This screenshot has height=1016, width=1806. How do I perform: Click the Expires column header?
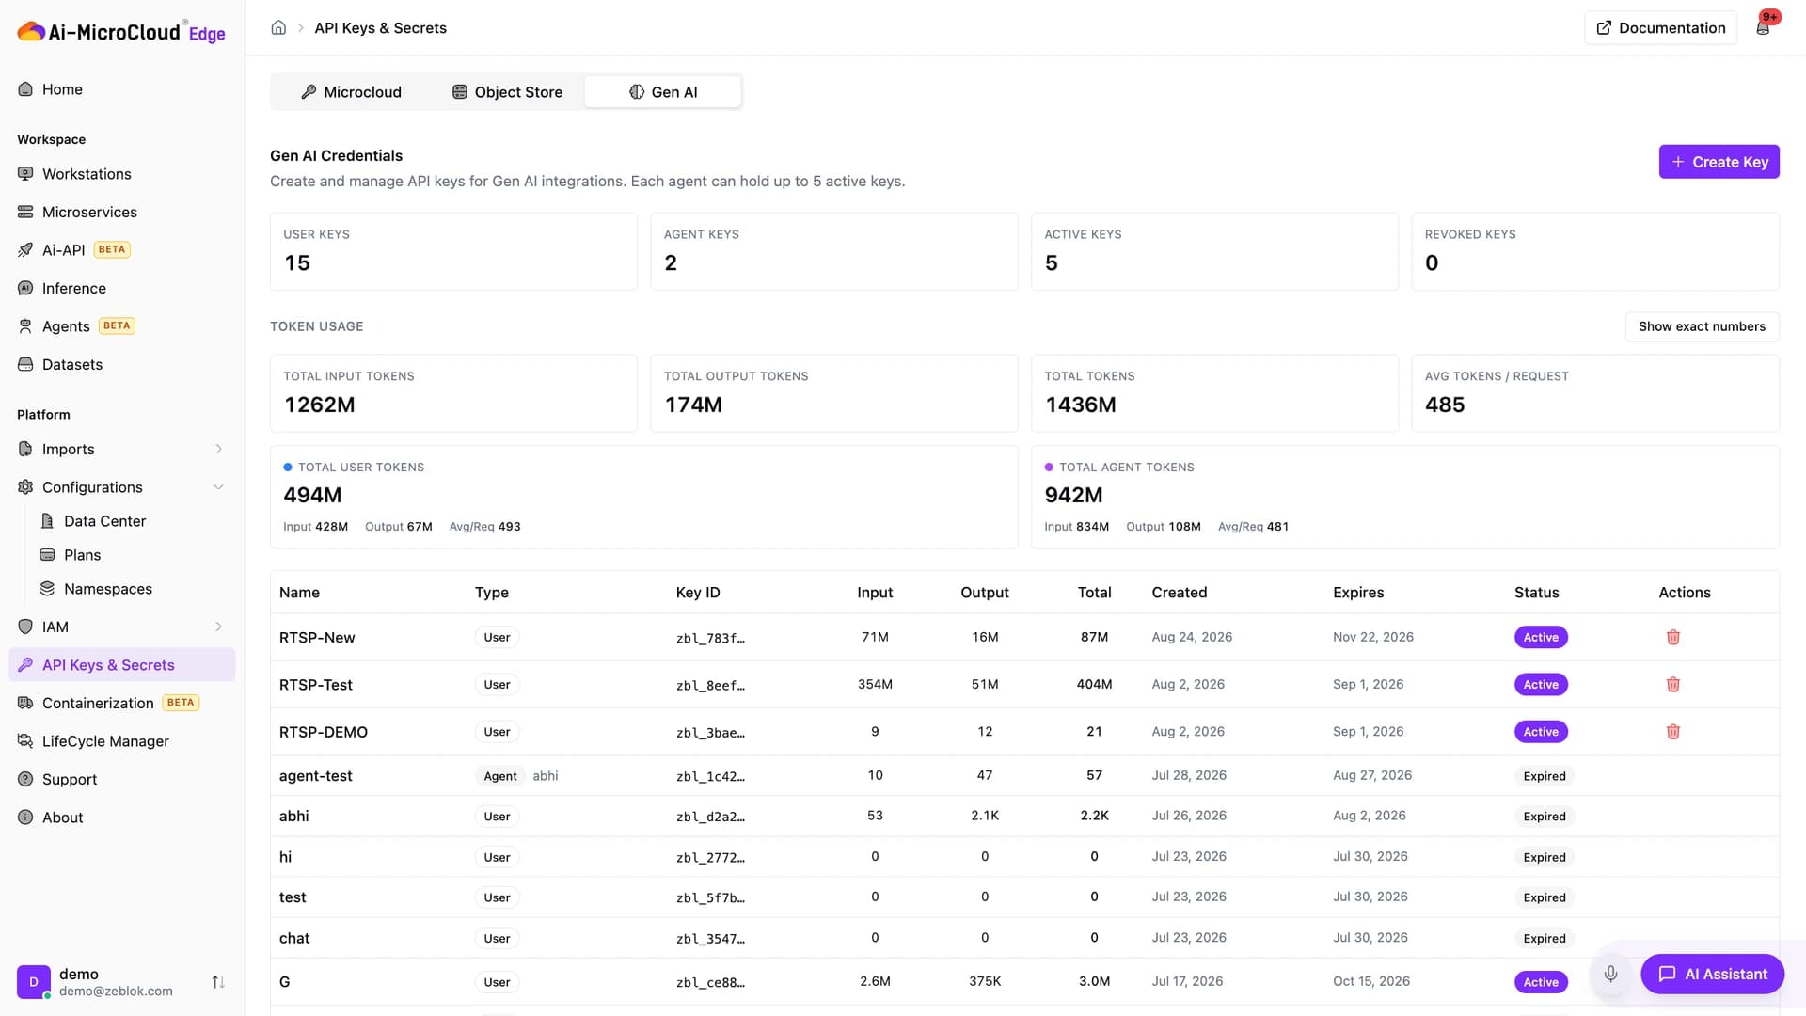click(1358, 593)
